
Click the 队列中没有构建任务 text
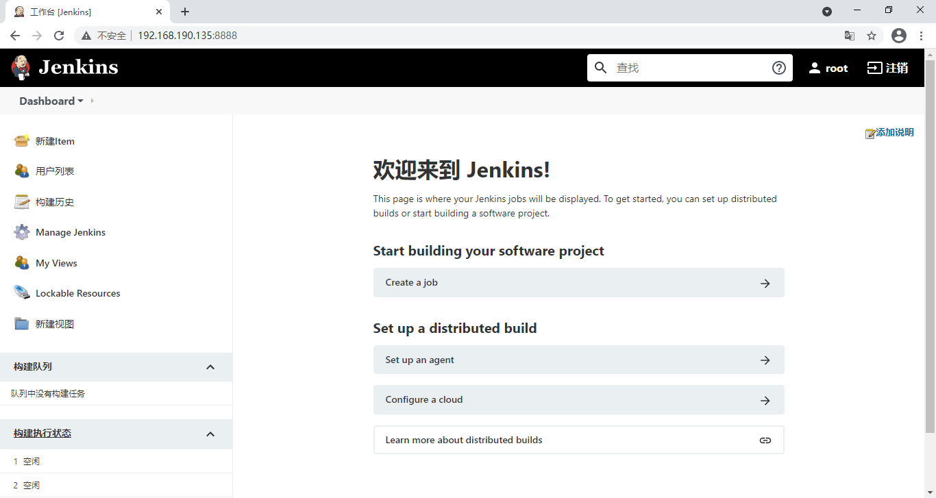tap(48, 394)
